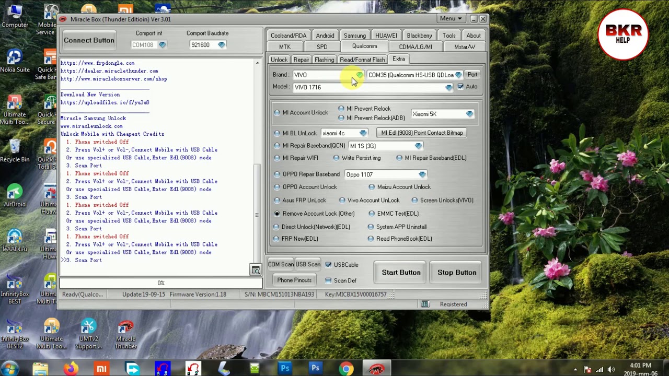Open the Miracle Thunder desktop shortcut
The image size is (669, 376).
125,333
